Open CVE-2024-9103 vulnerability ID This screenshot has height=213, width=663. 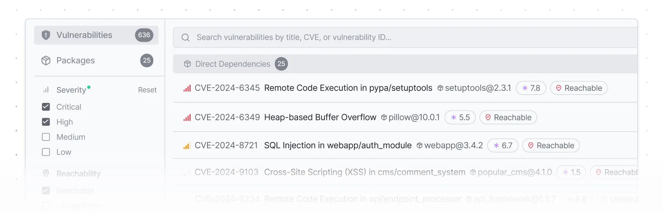tap(226, 172)
